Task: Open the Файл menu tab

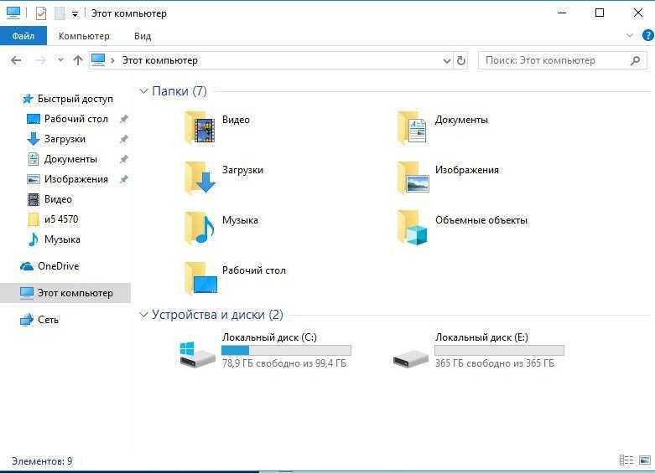Action: (23, 36)
